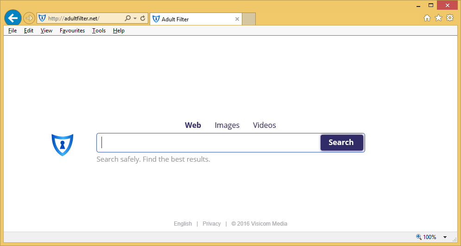Refresh the page using the reload icon
This screenshot has width=461, height=246.
pos(143,19)
